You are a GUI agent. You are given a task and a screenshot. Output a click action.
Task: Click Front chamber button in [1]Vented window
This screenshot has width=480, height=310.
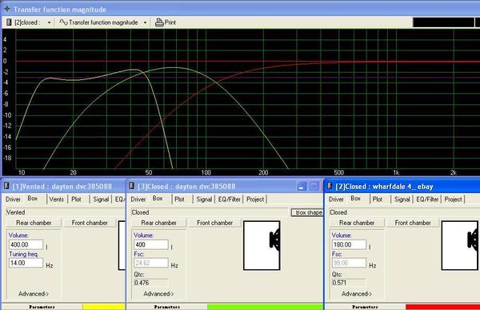[x=90, y=223]
